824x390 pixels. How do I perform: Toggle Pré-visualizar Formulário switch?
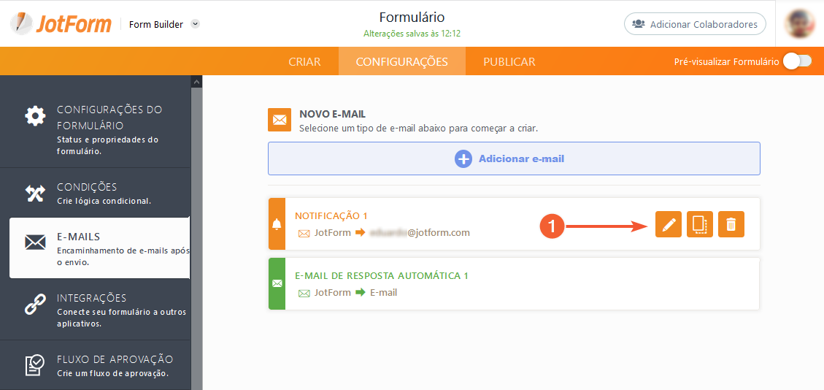798,61
